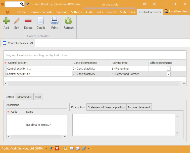Click the AuditDesktop logo in title bar
This screenshot has height=153, width=190.
3,4
